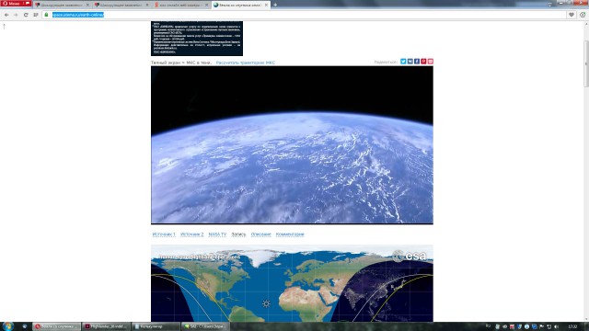
Task: Open the downloads icon right of heart
Action: [583, 15]
